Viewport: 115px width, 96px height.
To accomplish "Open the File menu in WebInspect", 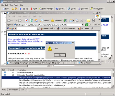I will (3, 5).
